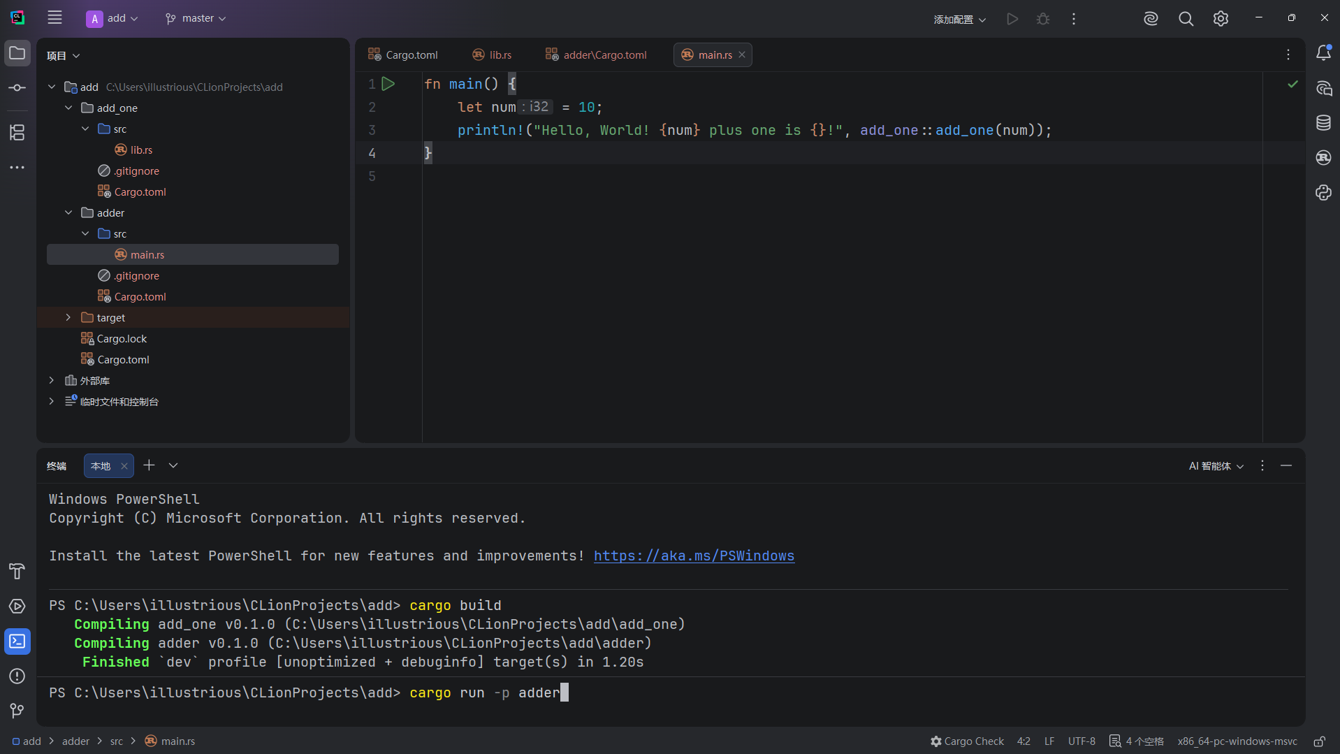The image size is (1340, 754).
Task: Collapse the add_one folder
Action: [x=68, y=108]
